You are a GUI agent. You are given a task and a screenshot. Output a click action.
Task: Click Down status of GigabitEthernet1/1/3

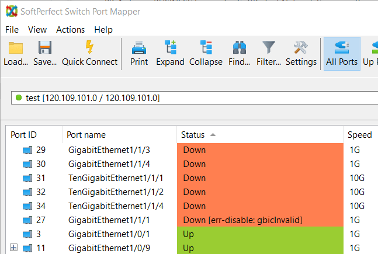tap(260, 150)
